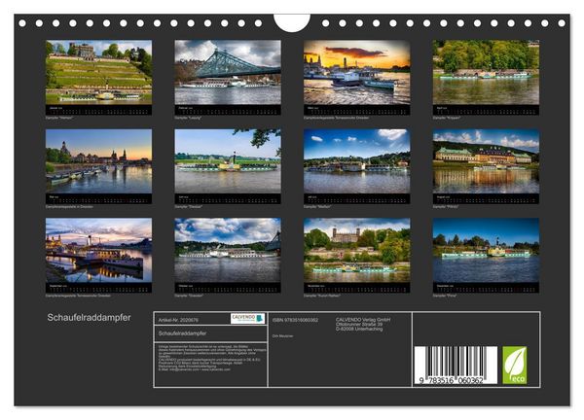Click the Dampfer "Leipzig" caption
This screenshot has height=420, width=584.
click(188, 118)
